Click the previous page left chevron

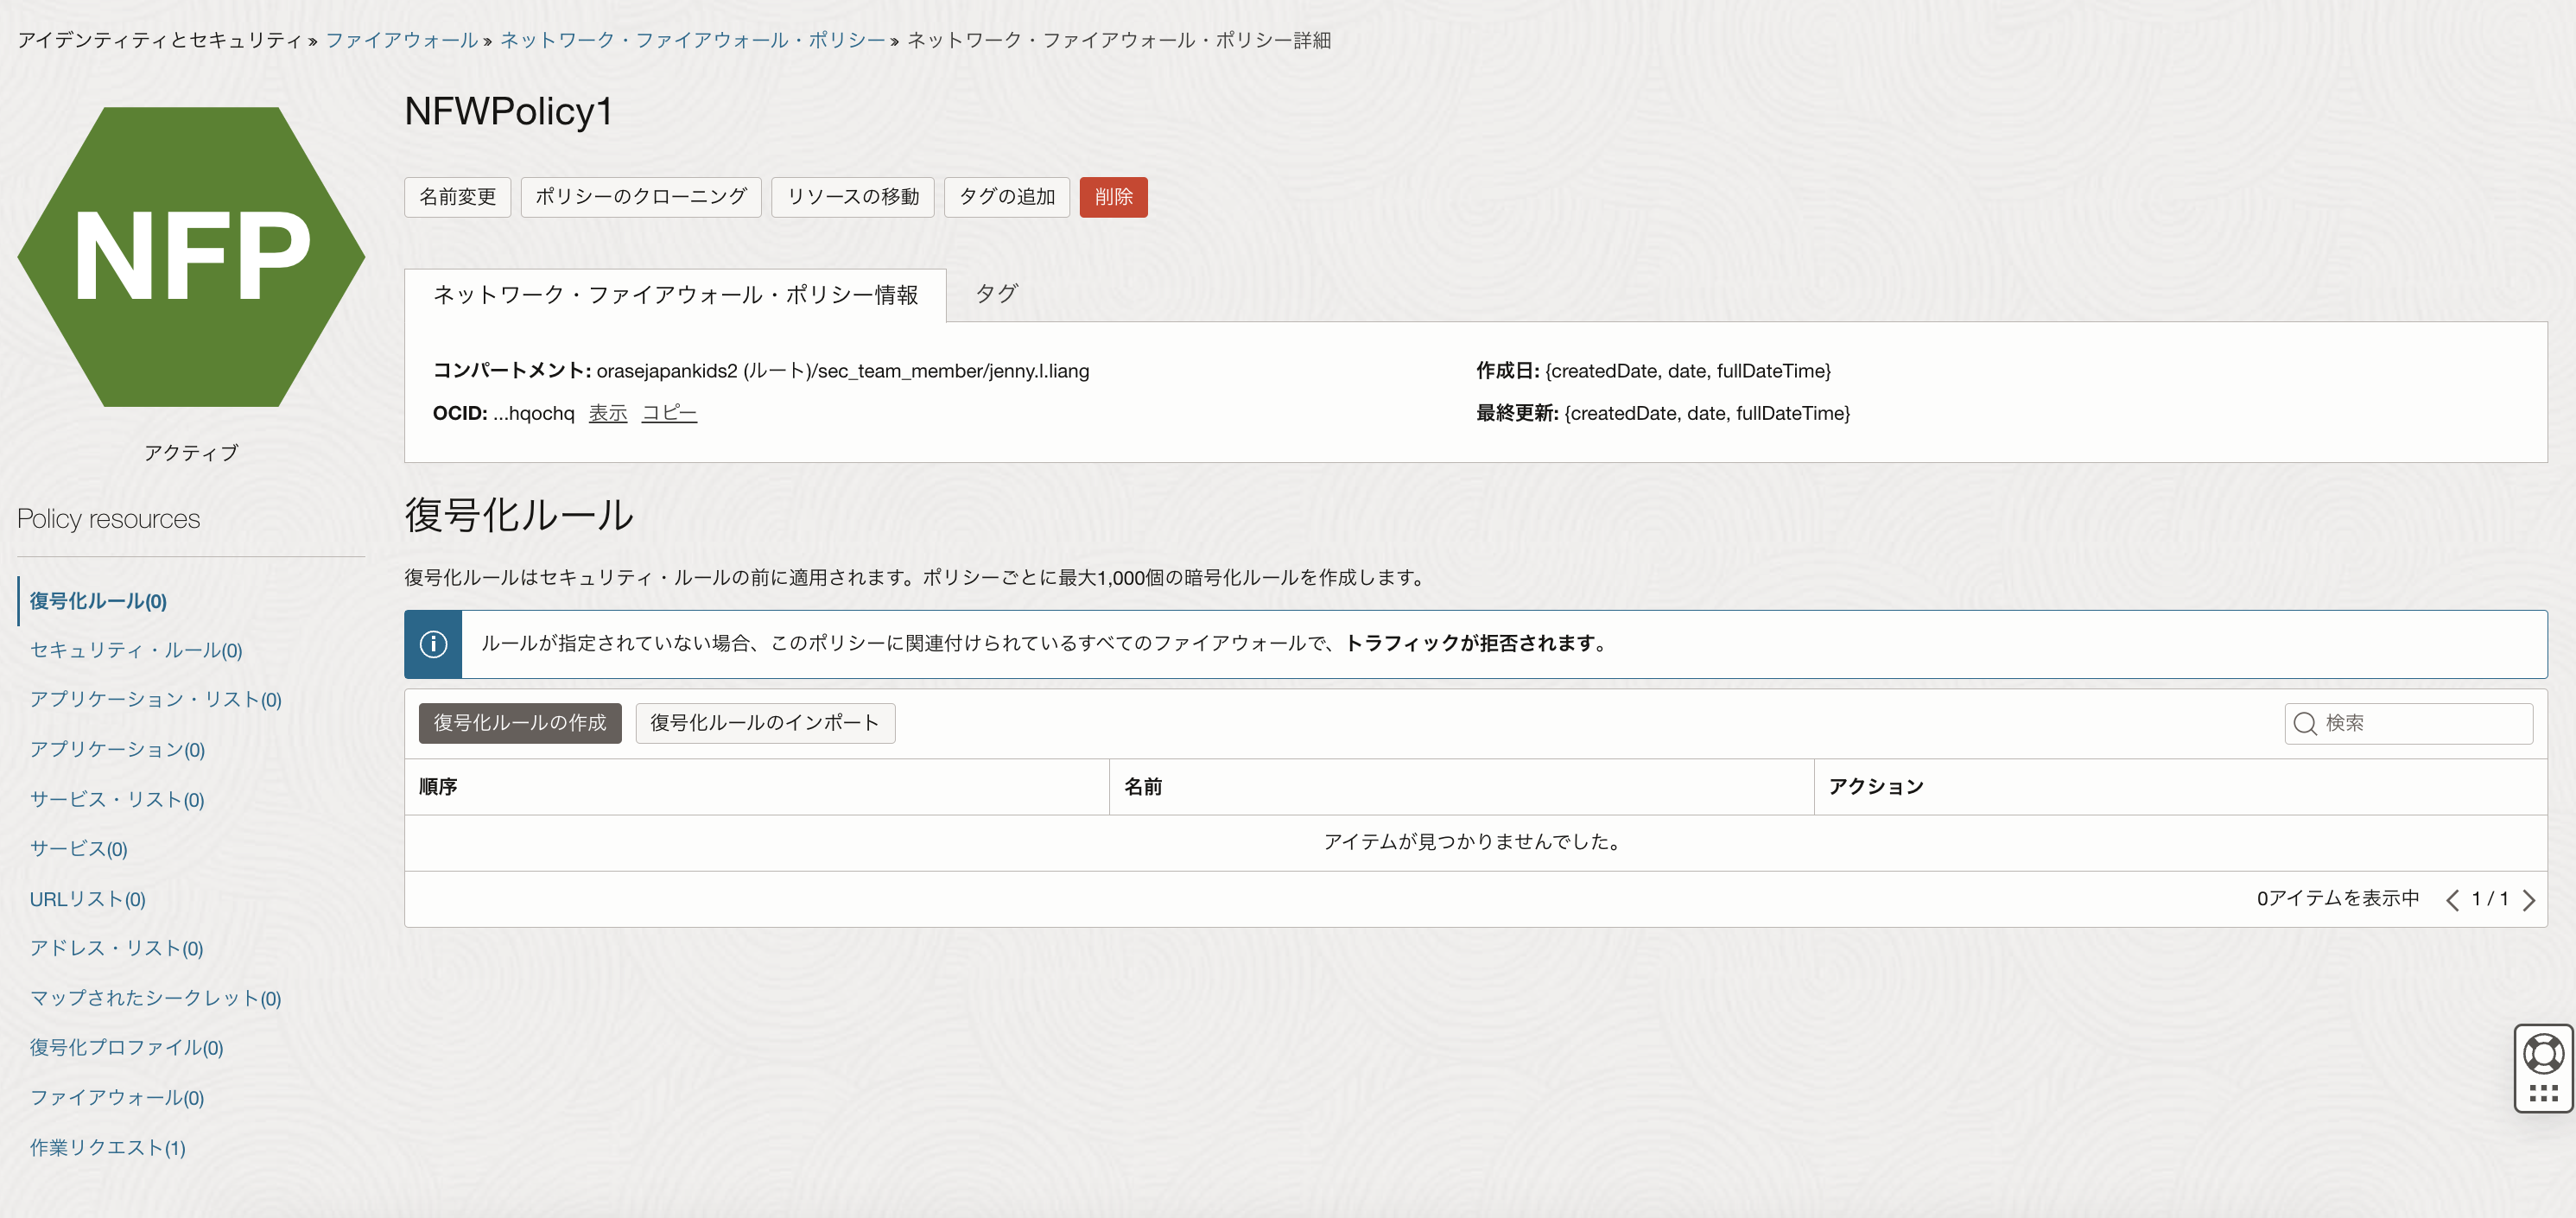[2452, 898]
